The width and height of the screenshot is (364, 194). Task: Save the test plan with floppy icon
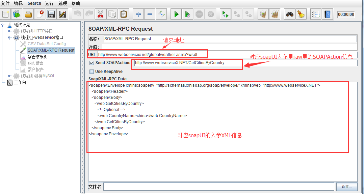click(x=51, y=15)
